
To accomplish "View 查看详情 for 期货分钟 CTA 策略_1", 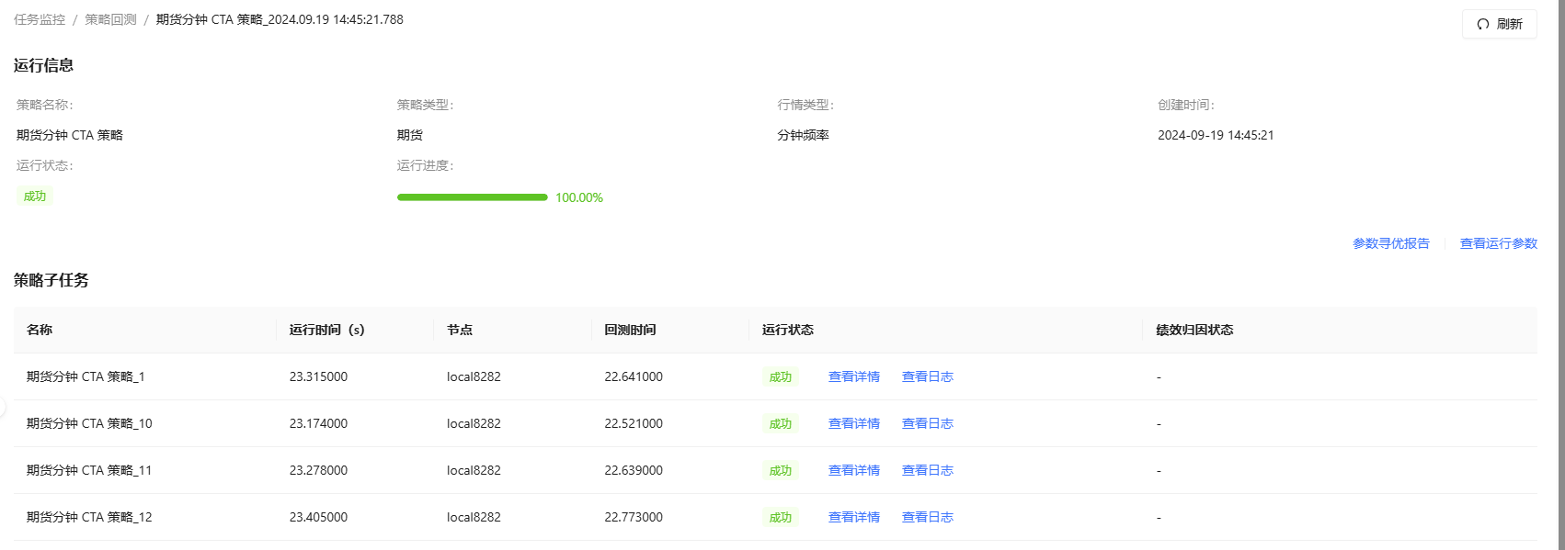I will click(853, 376).
